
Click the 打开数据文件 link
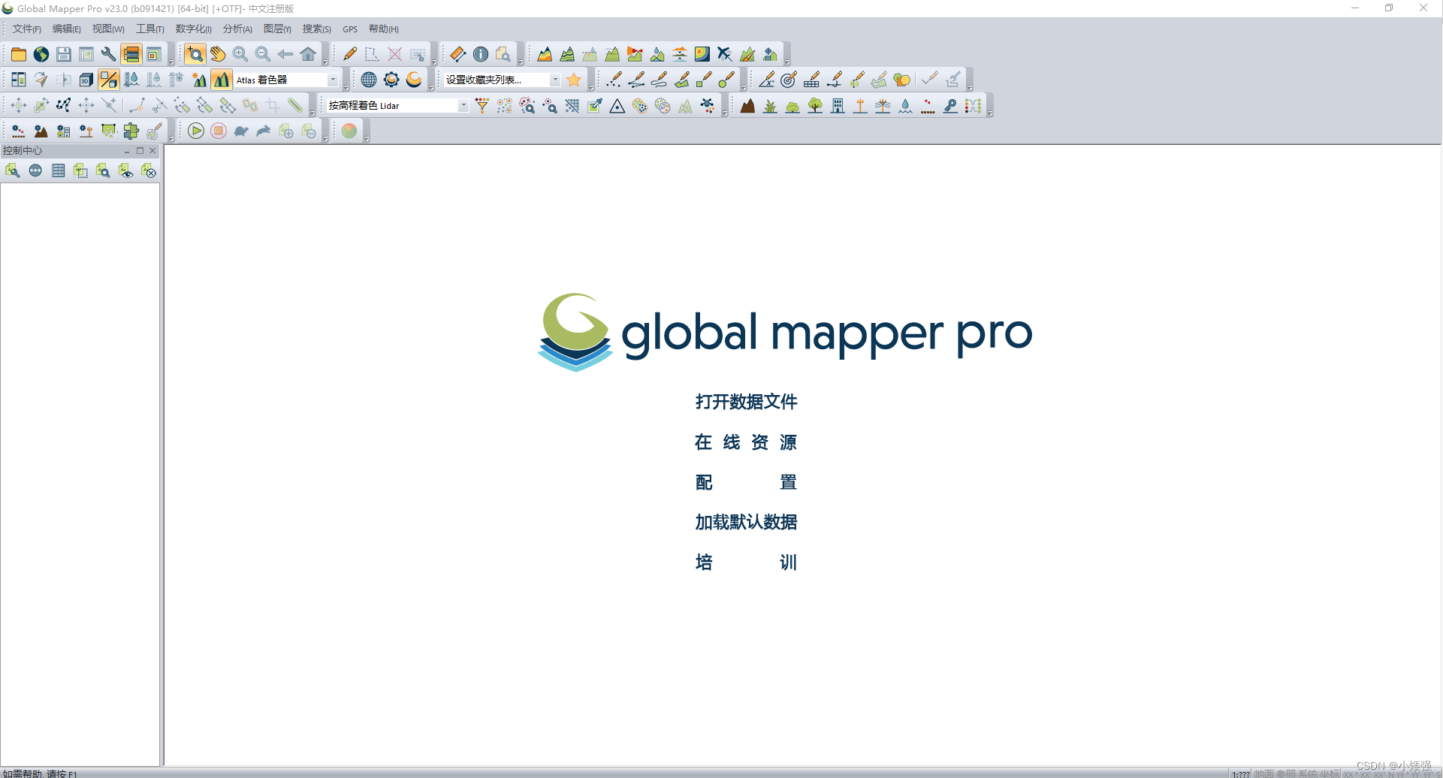746,402
